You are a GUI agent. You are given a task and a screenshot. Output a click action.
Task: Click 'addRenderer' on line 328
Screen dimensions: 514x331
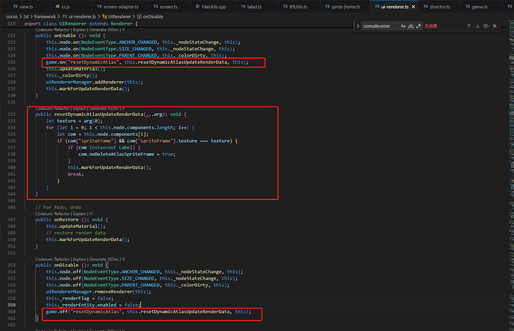pyautogui.click(x=110, y=82)
